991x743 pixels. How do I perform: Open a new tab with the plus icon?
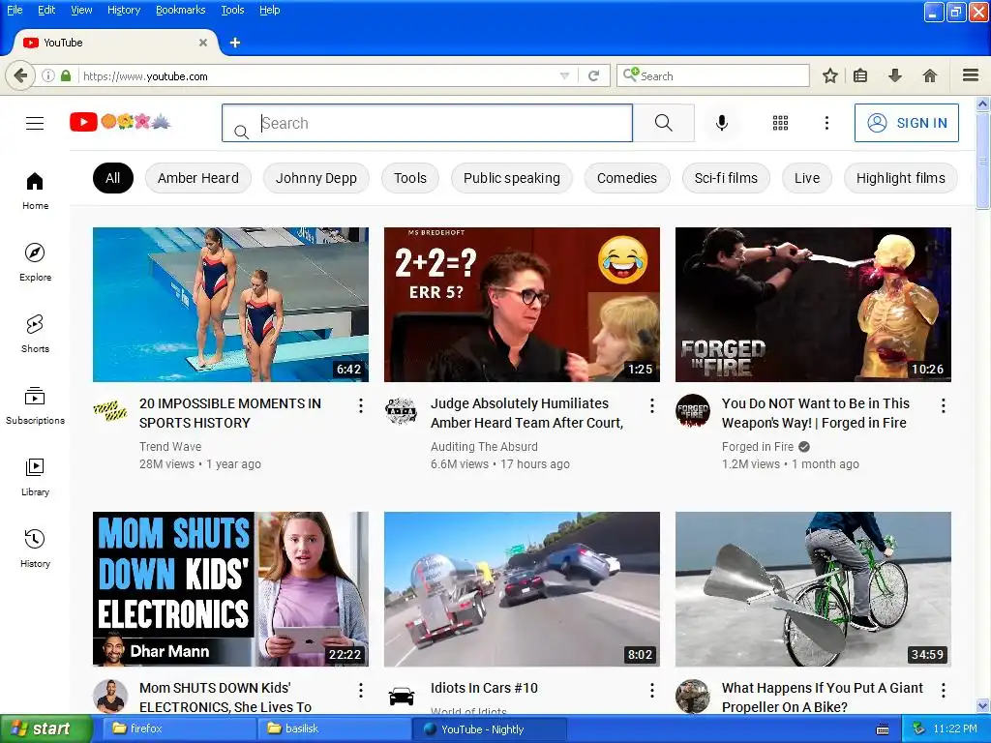pos(235,43)
